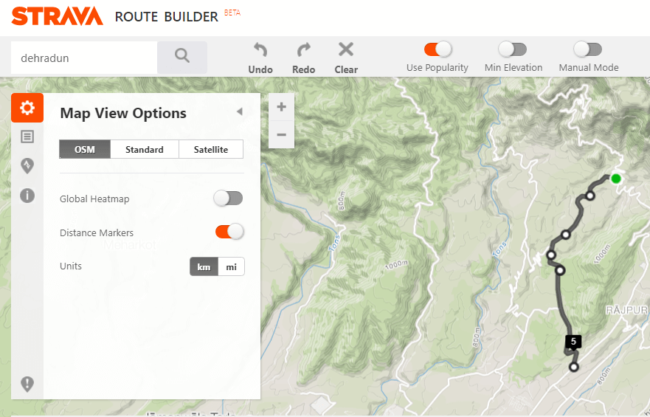
Task: Open the info icon in sidebar
Action: 27,196
